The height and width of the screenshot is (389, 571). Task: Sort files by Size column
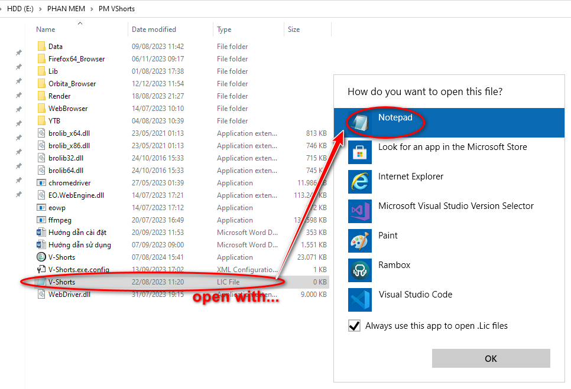click(x=294, y=30)
